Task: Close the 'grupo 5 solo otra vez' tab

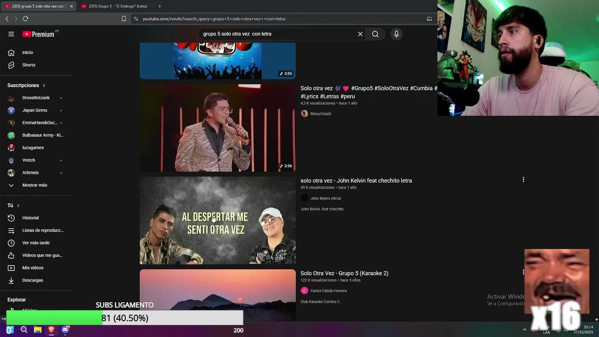Action: pos(72,6)
